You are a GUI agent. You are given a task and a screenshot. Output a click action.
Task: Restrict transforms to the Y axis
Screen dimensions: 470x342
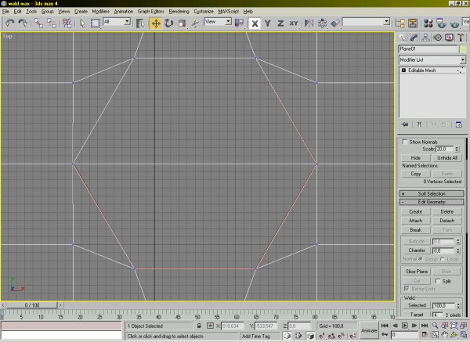267,23
